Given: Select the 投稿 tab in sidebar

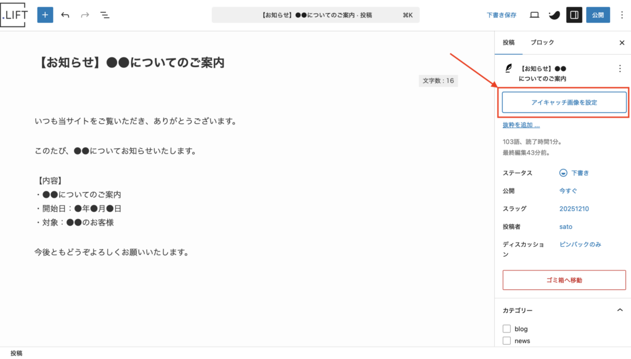Looking at the screenshot, I should pos(508,42).
